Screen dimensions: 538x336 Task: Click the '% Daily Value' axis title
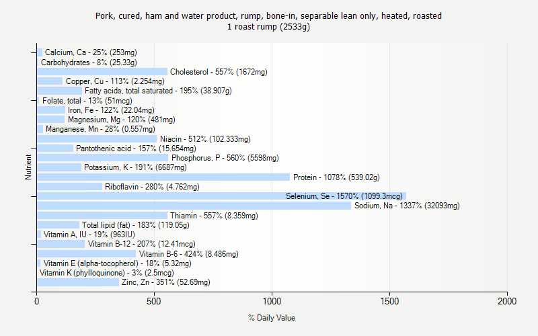[272, 318]
